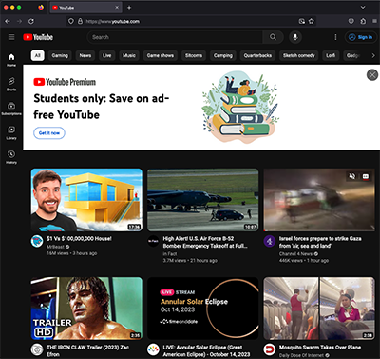The height and width of the screenshot is (359, 380).
Task: Go forward in the browser
Action: click(20, 21)
